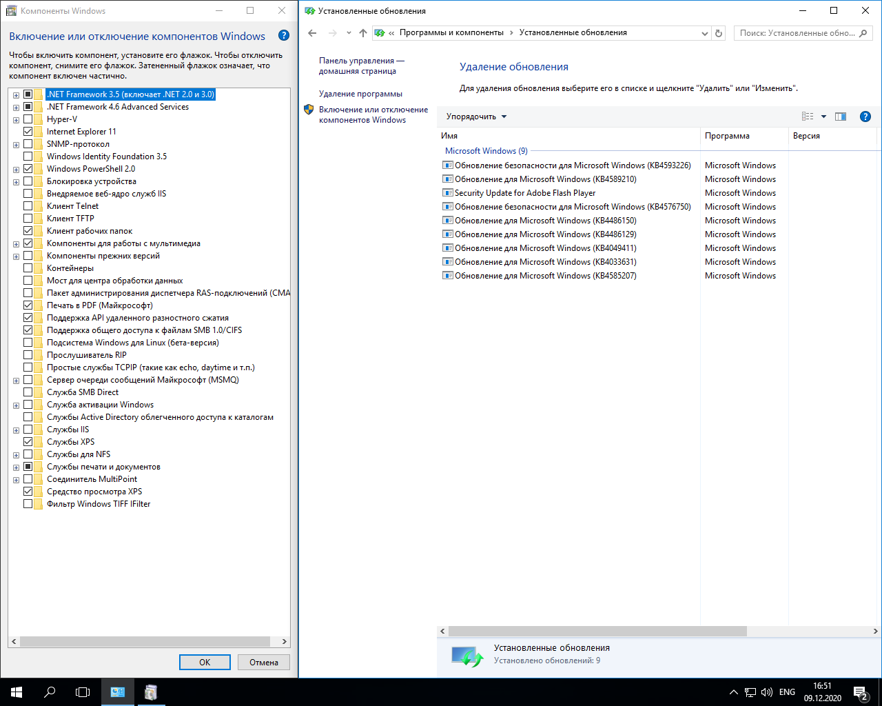This screenshot has width=882, height=706.
Task: Refresh the Installed Updates list
Action: 719,33
